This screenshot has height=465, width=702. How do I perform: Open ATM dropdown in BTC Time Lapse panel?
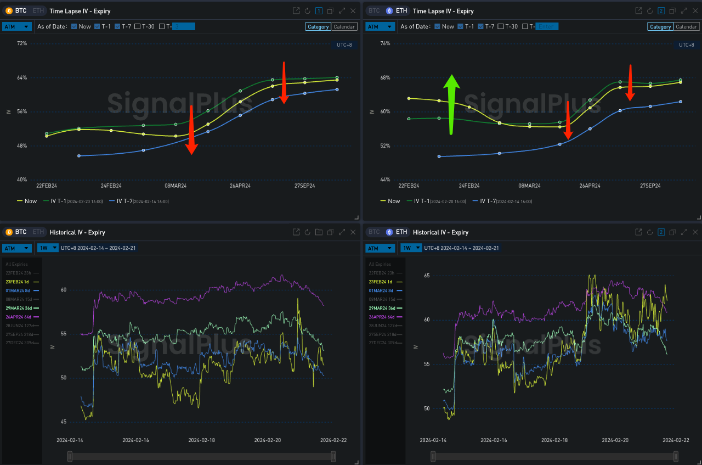[16, 26]
